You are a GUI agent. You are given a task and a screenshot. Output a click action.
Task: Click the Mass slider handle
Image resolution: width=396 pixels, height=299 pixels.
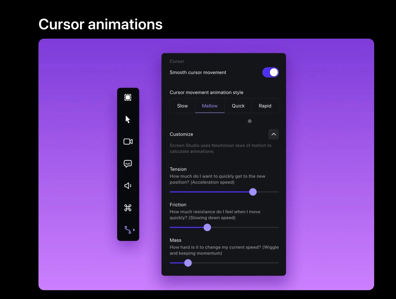click(x=188, y=263)
